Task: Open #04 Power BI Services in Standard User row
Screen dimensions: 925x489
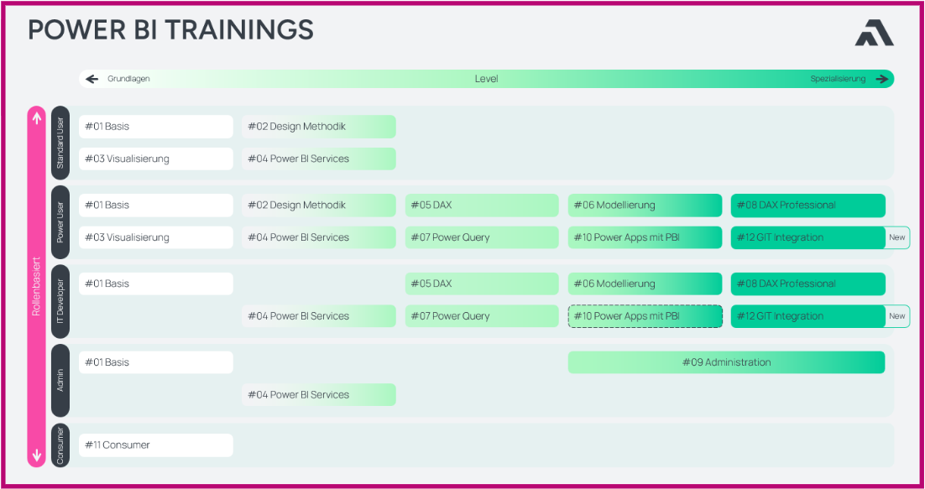Action: coord(319,159)
